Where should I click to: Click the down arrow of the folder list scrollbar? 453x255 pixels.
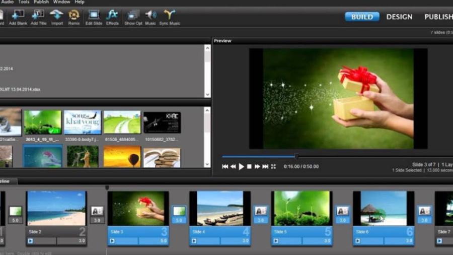click(x=207, y=94)
